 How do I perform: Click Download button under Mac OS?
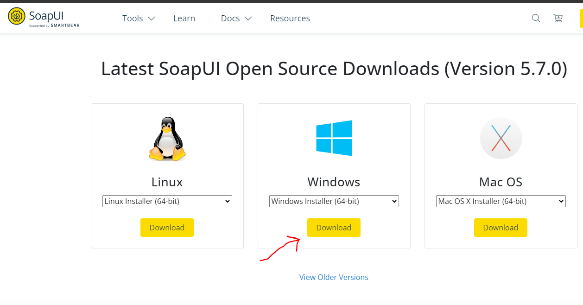[x=501, y=228]
